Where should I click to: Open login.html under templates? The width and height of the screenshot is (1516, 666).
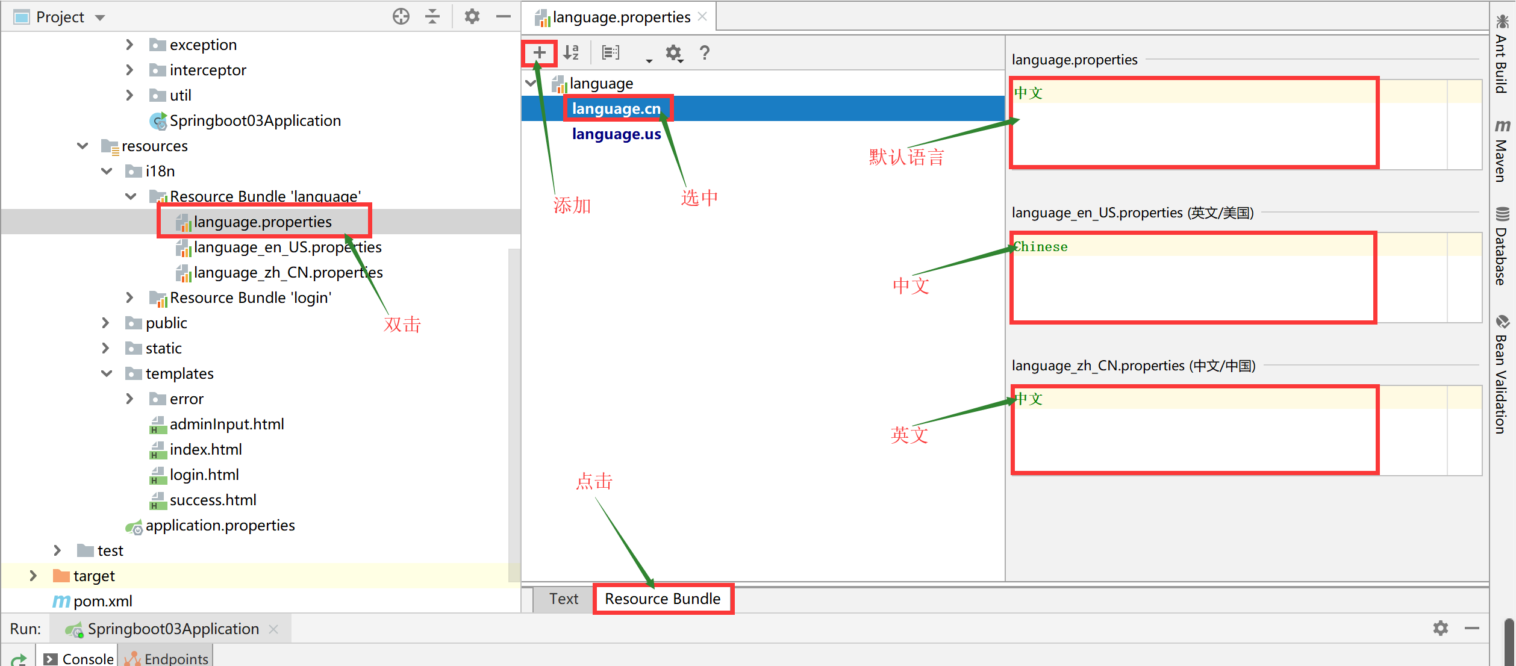tap(204, 475)
